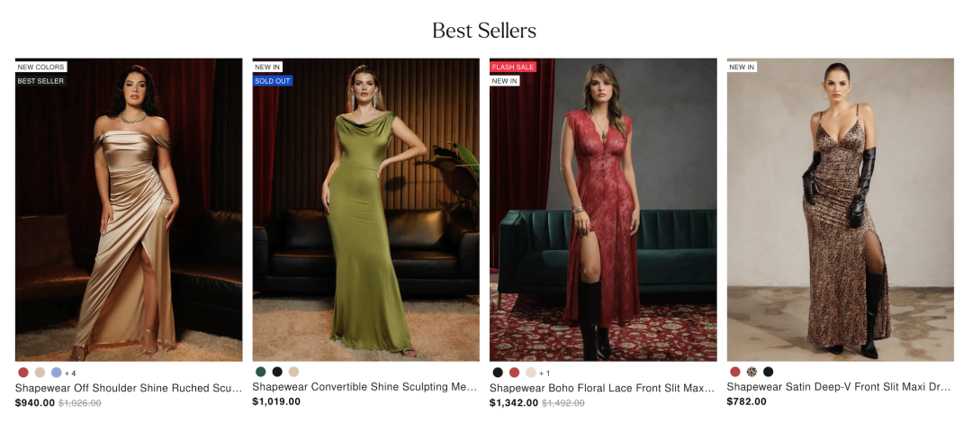Show the +4 more colors link
This screenshot has width=972, height=423.
(x=70, y=373)
